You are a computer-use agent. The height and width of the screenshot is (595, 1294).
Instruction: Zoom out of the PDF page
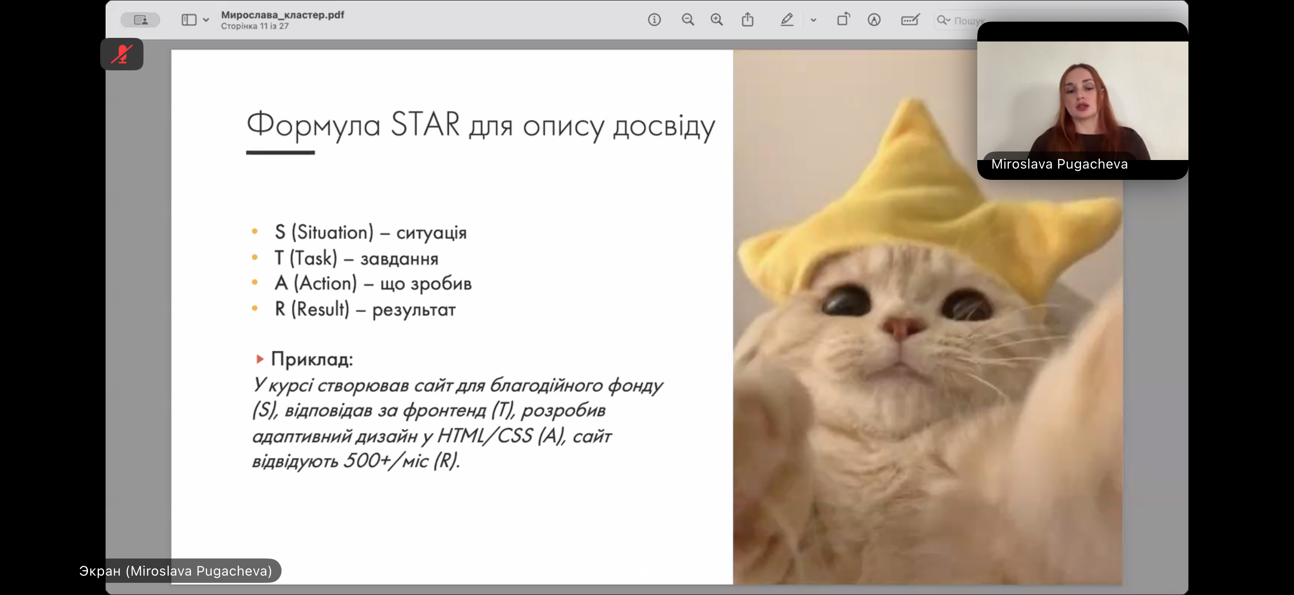pos(688,19)
